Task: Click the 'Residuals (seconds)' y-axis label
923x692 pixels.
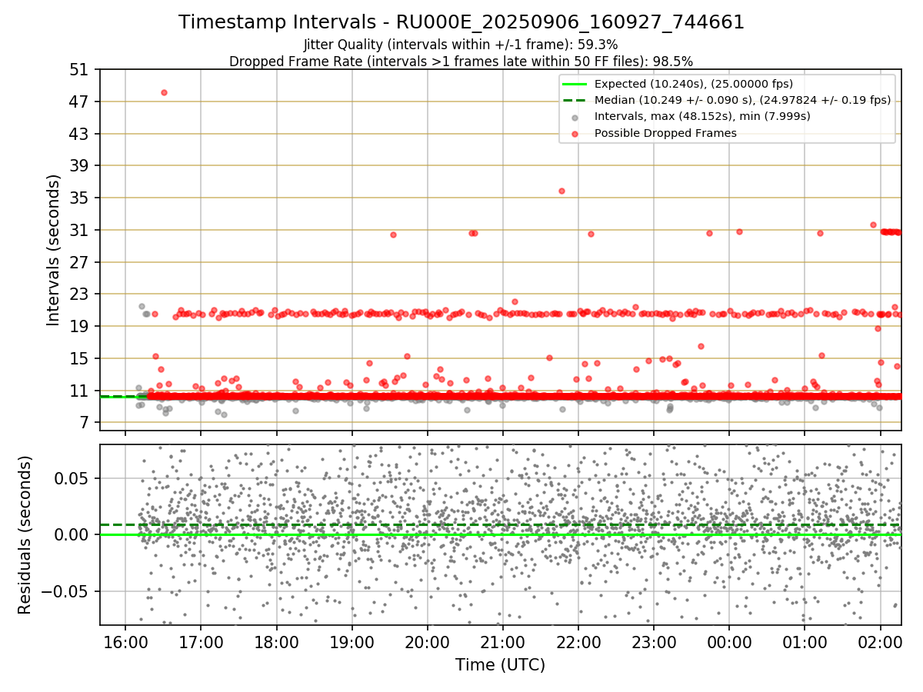Action: click(x=25, y=534)
